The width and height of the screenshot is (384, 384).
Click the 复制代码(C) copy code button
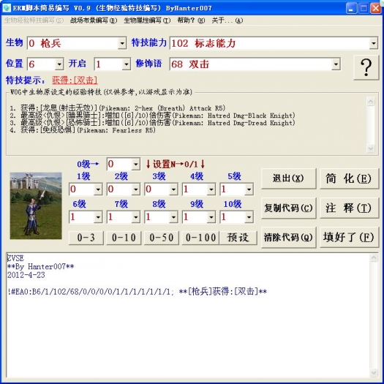tap(288, 208)
